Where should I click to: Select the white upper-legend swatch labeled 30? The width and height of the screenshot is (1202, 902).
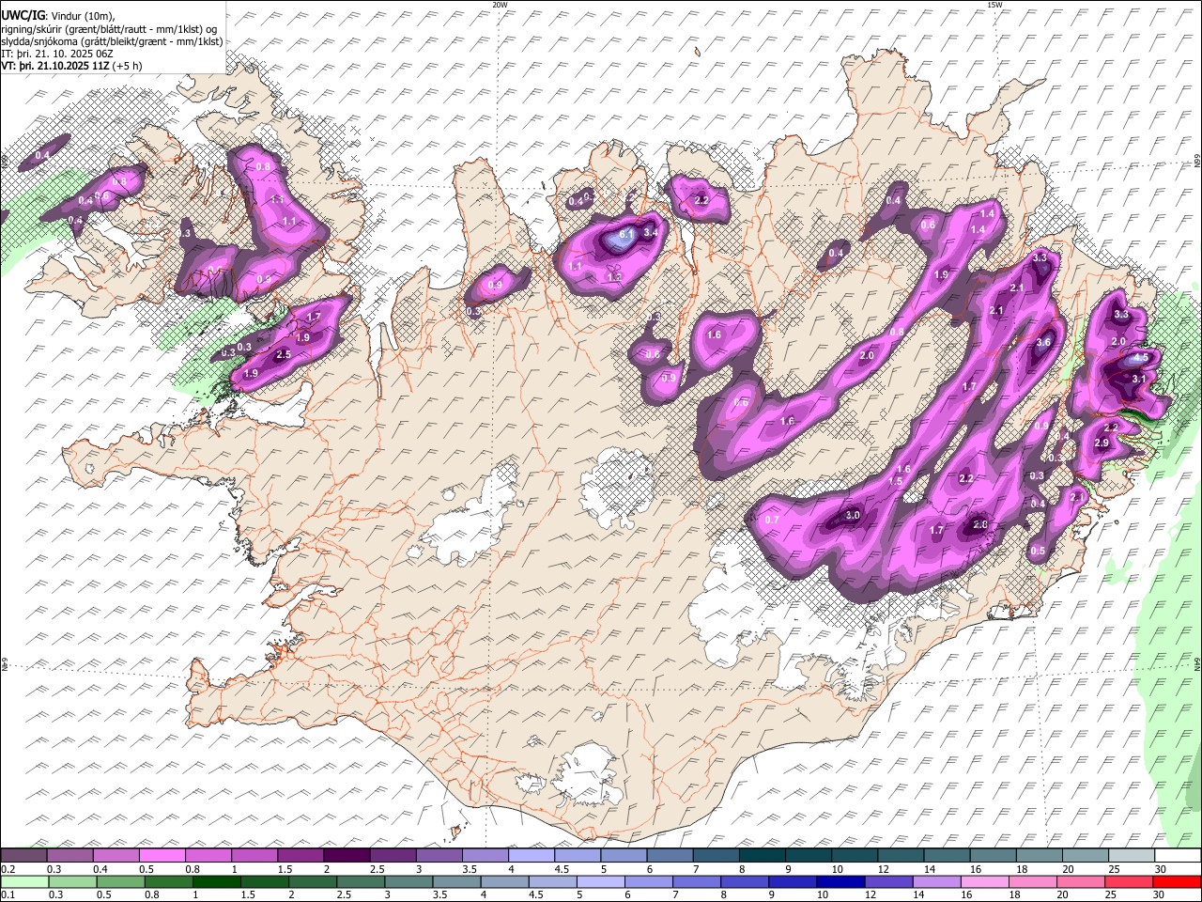[1178, 856]
